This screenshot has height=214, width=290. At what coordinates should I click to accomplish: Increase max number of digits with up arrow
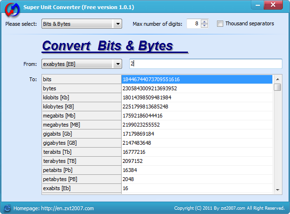point(204,22)
